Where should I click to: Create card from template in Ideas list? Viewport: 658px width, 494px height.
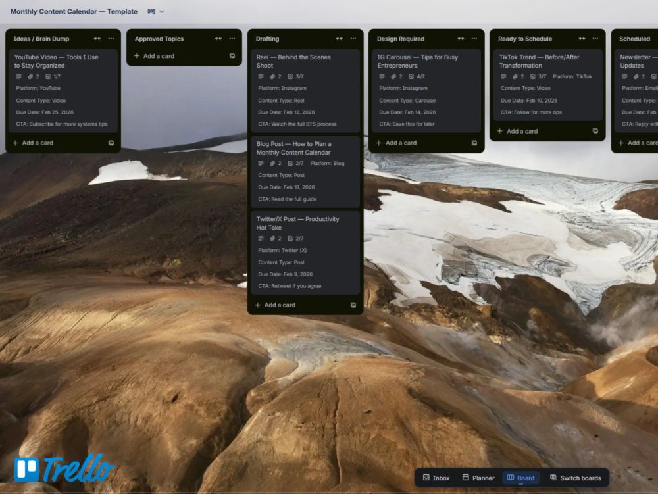click(111, 143)
